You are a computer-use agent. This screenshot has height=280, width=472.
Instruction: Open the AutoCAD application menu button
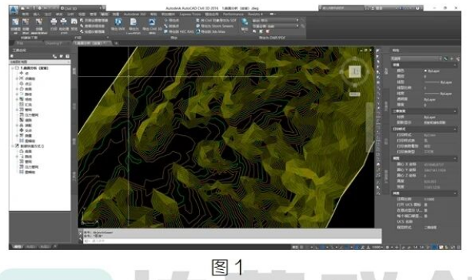click(x=14, y=10)
